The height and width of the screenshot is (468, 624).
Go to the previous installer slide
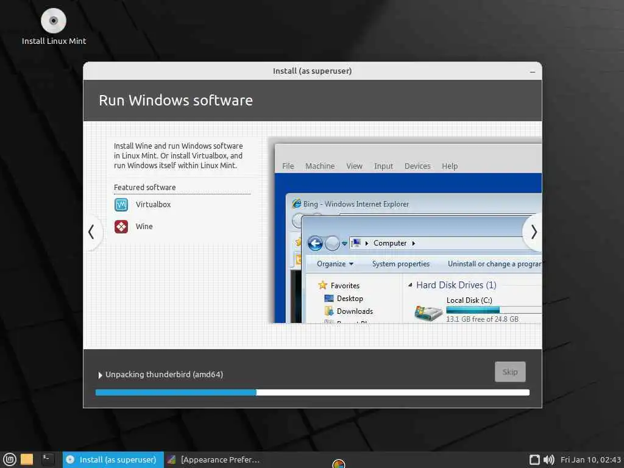[91, 232]
